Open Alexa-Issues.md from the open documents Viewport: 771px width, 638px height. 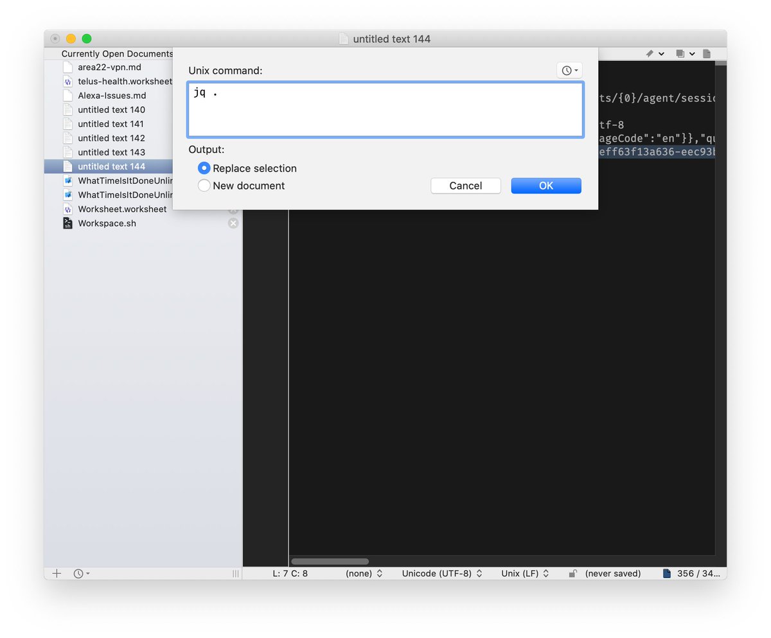[x=112, y=96]
